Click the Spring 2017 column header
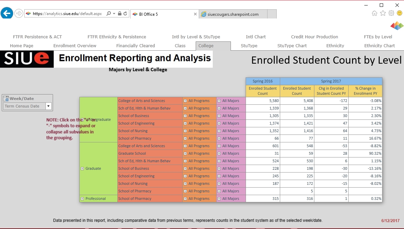The image size is (404, 229). pos(331,81)
